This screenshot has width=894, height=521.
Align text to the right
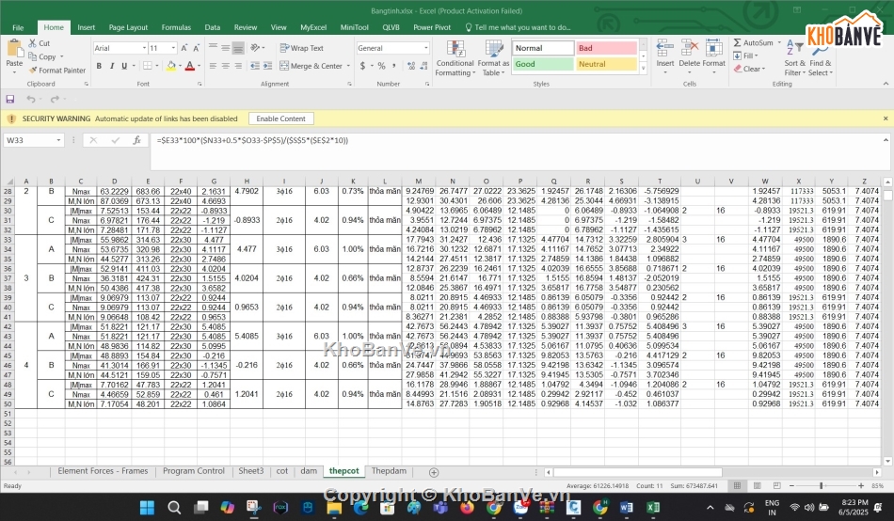pos(238,66)
